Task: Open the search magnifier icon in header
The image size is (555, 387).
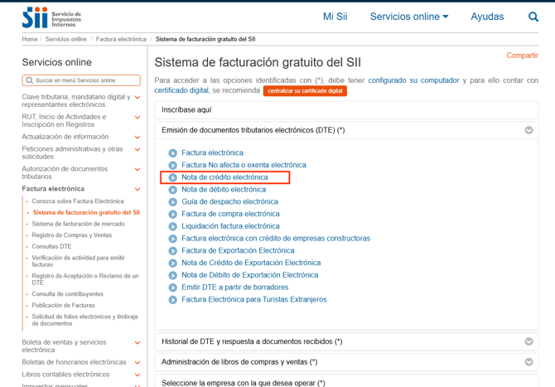Action: click(x=533, y=17)
